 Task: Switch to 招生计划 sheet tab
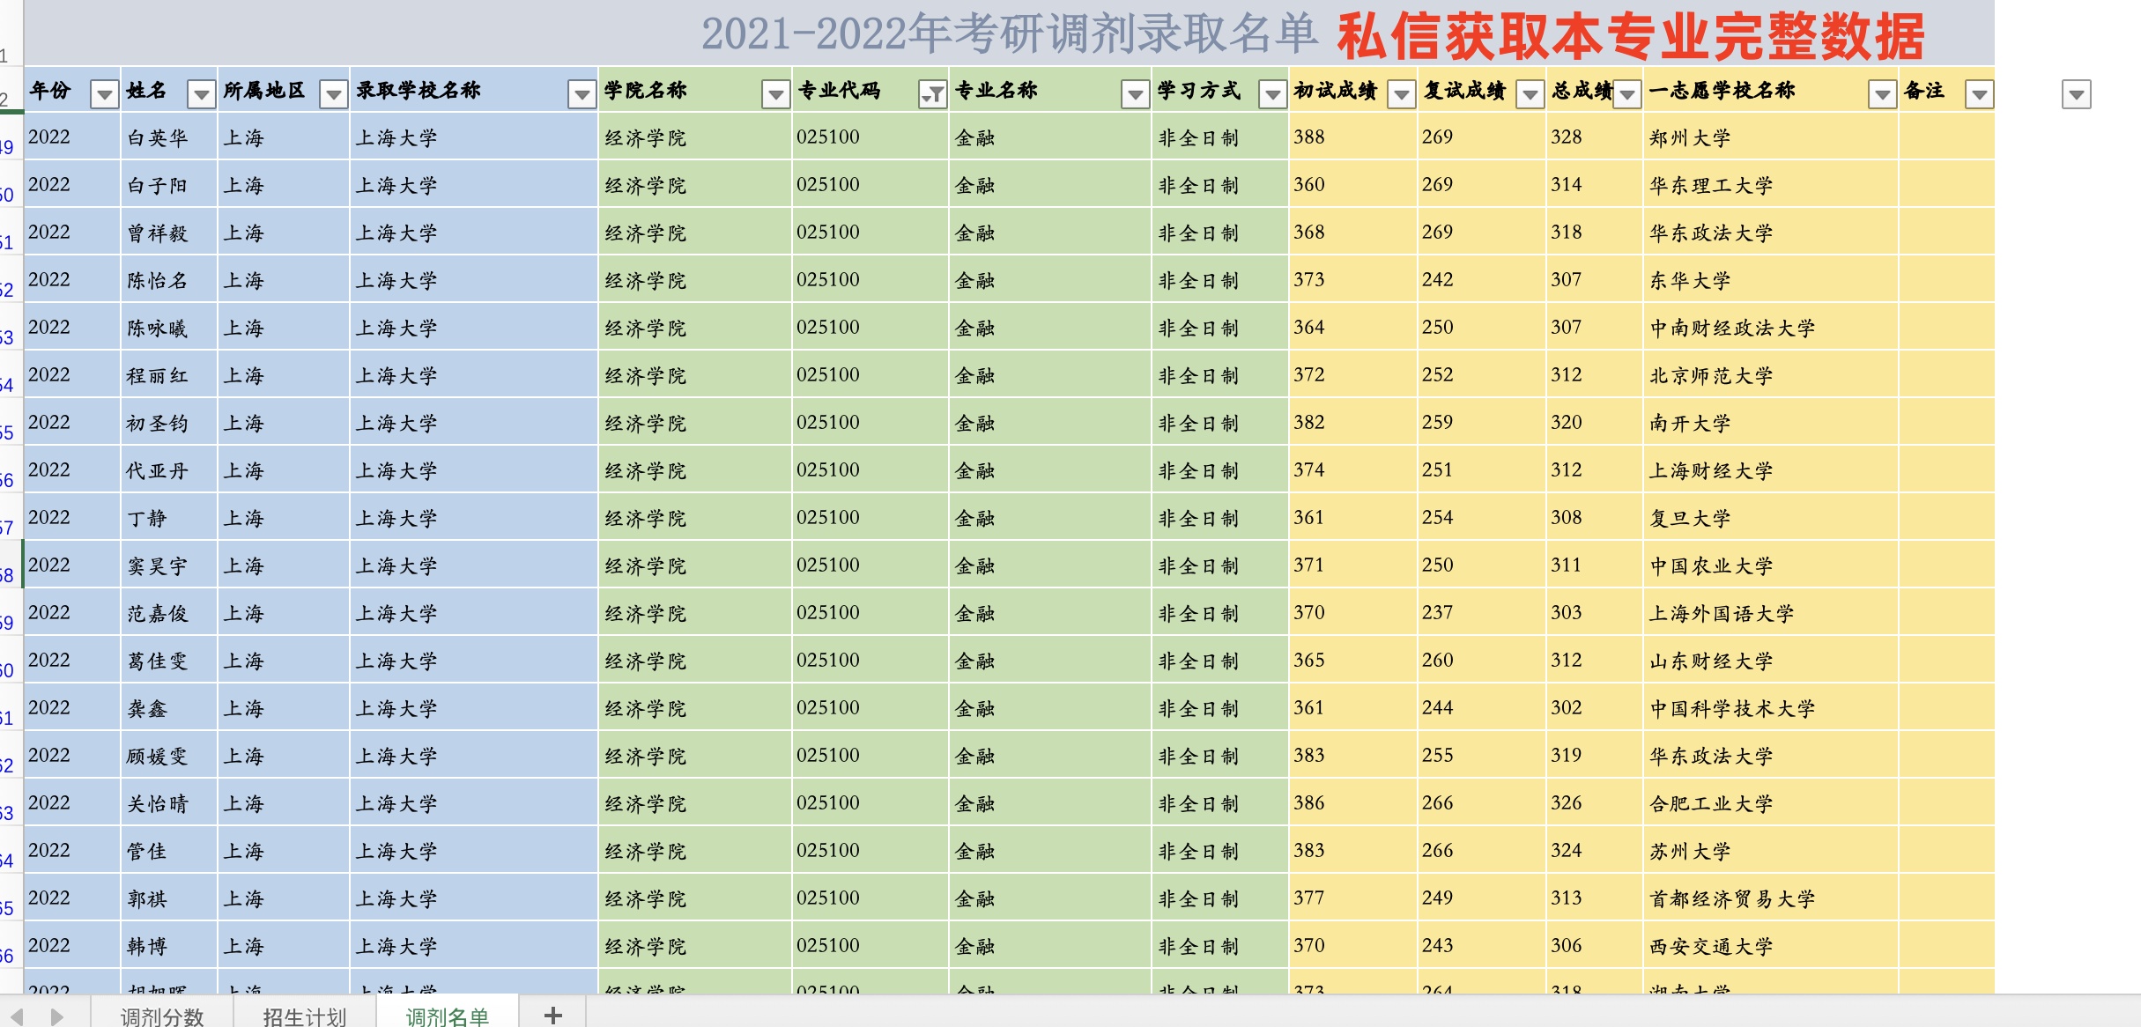[x=305, y=1016]
